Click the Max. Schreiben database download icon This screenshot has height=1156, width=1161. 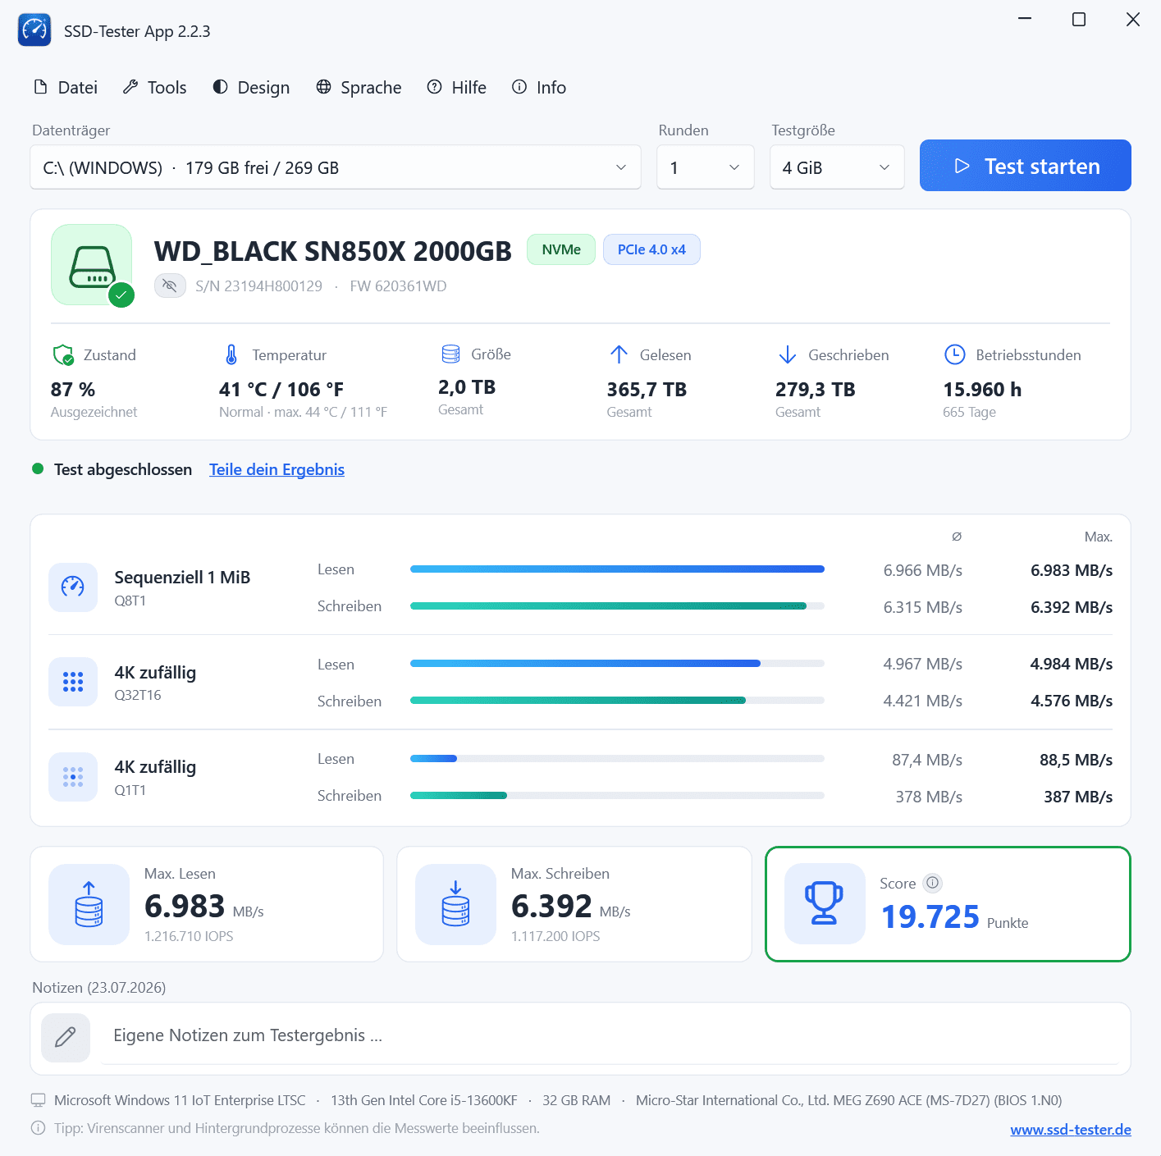point(455,904)
